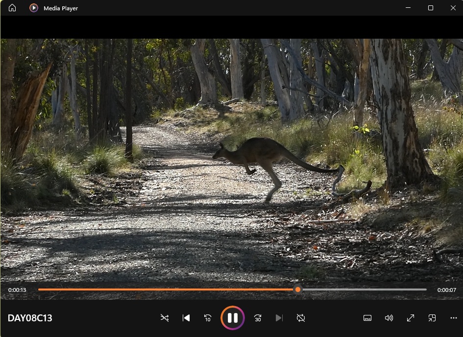Go to the next track
Image resolution: width=463 pixels, height=337 pixels.
(279, 318)
